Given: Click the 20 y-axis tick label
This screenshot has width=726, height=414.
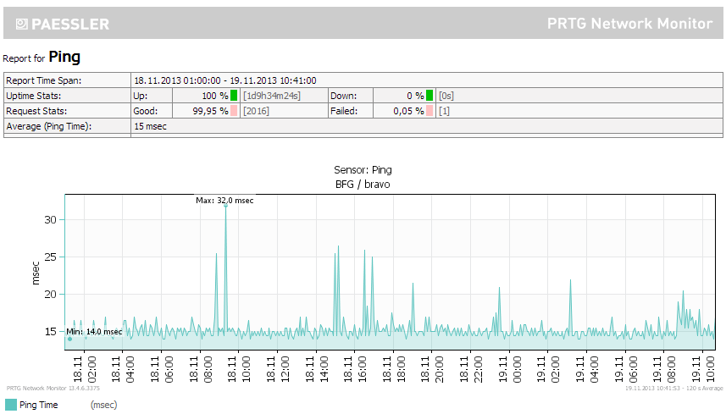Looking at the screenshot, I should tap(50, 294).
